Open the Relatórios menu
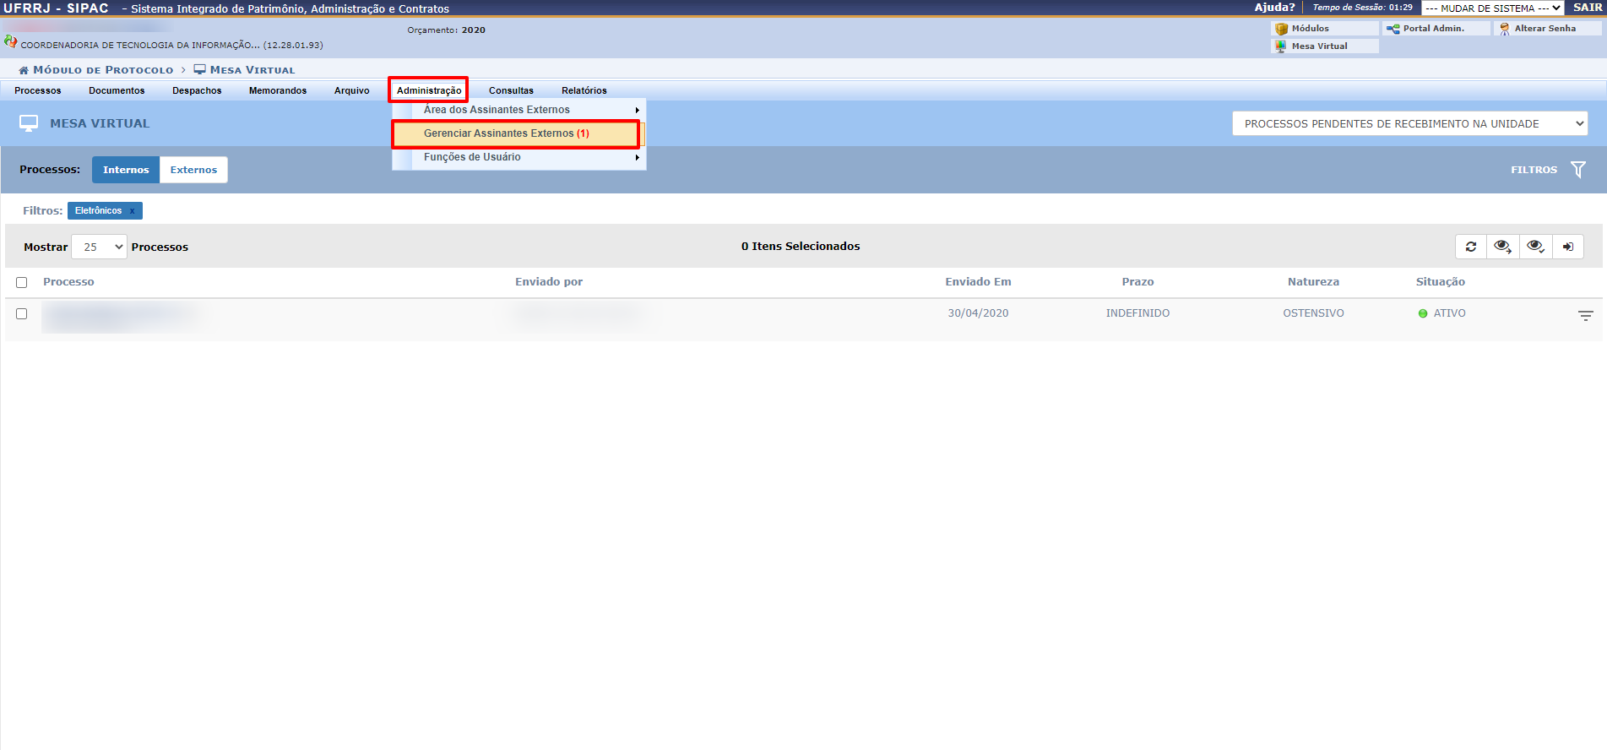The image size is (1607, 750). 584,90
